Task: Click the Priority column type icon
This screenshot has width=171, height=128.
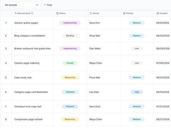Action: click(124, 13)
